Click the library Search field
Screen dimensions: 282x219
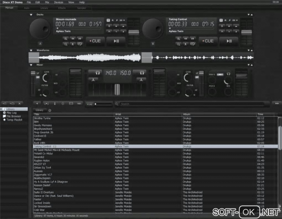[192, 104]
